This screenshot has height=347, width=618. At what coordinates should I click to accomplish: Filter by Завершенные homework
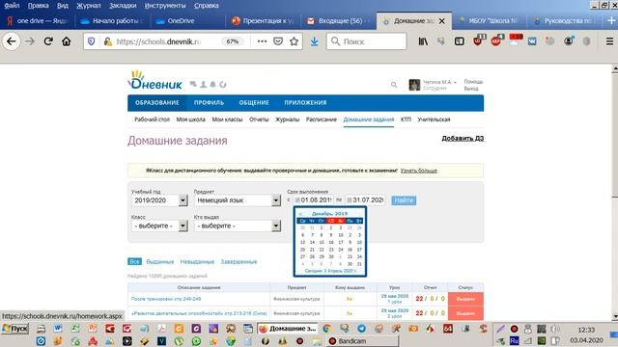point(239,261)
